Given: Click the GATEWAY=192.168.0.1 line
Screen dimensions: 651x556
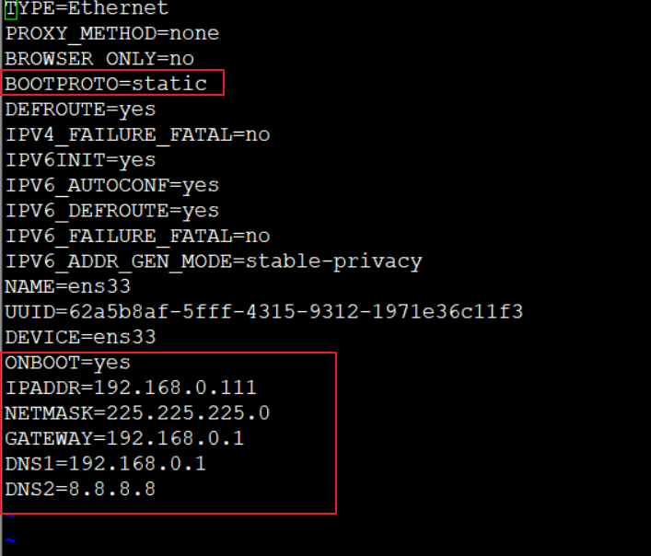Looking at the screenshot, I should (124, 438).
